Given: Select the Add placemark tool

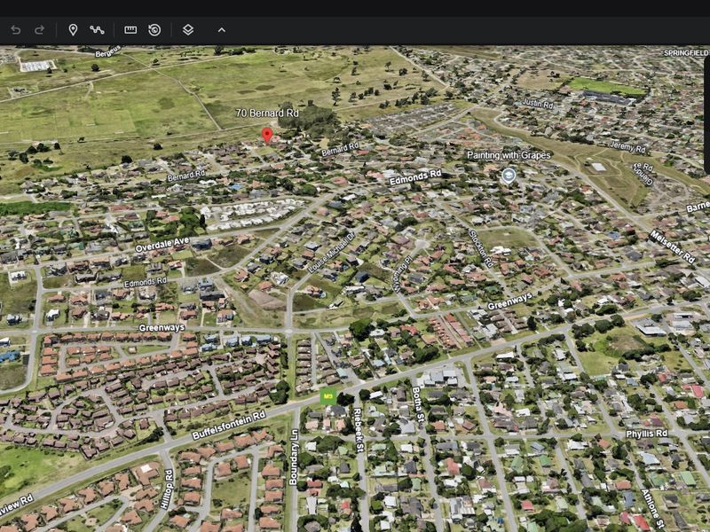Looking at the screenshot, I should pos(73,29).
